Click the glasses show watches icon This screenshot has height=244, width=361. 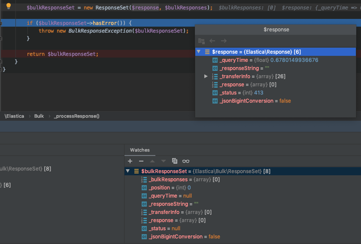click(186, 161)
